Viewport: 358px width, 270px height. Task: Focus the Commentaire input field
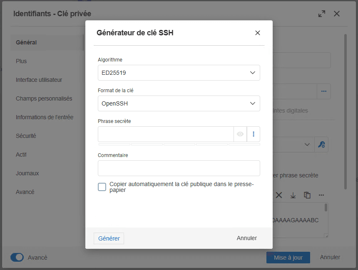(179, 168)
